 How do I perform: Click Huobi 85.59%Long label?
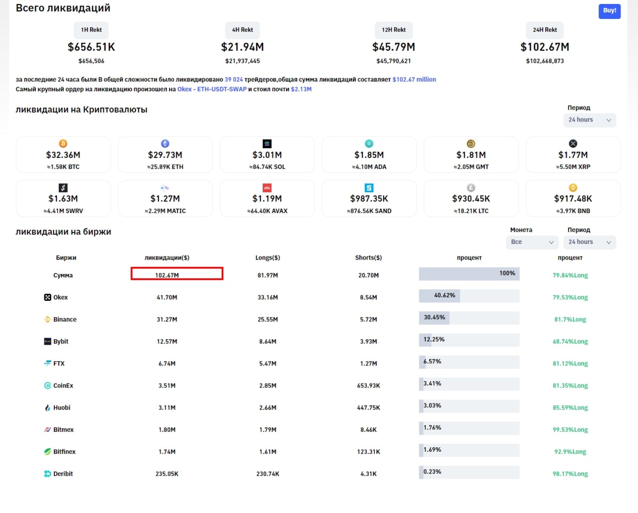tap(570, 407)
